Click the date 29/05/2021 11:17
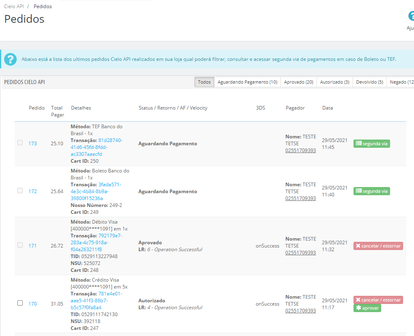This screenshot has width=414, height=336. tap(334, 304)
